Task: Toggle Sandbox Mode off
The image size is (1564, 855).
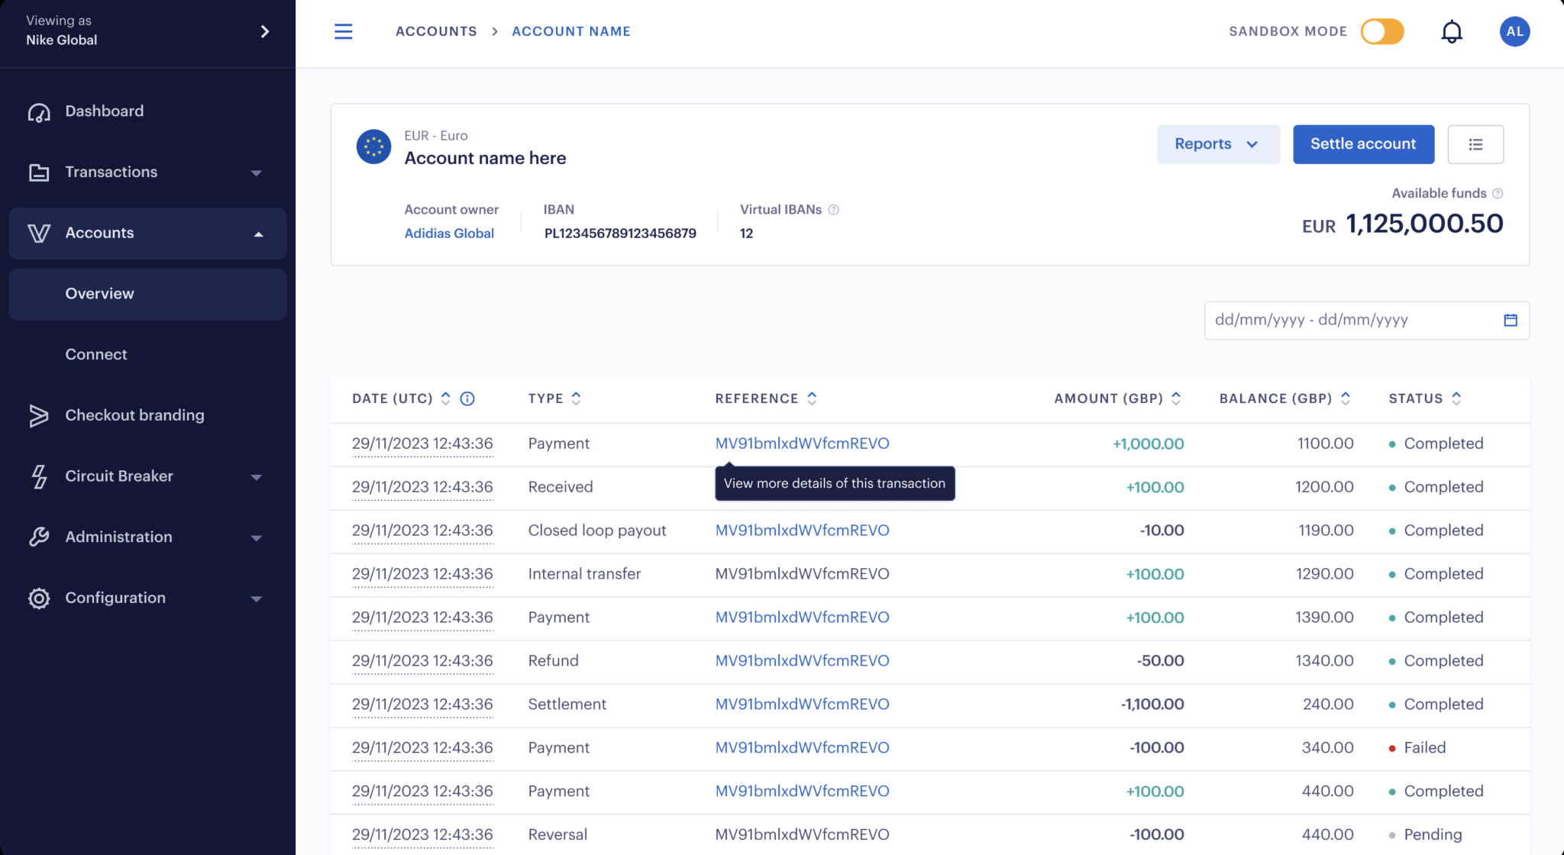Action: pos(1381,31)
